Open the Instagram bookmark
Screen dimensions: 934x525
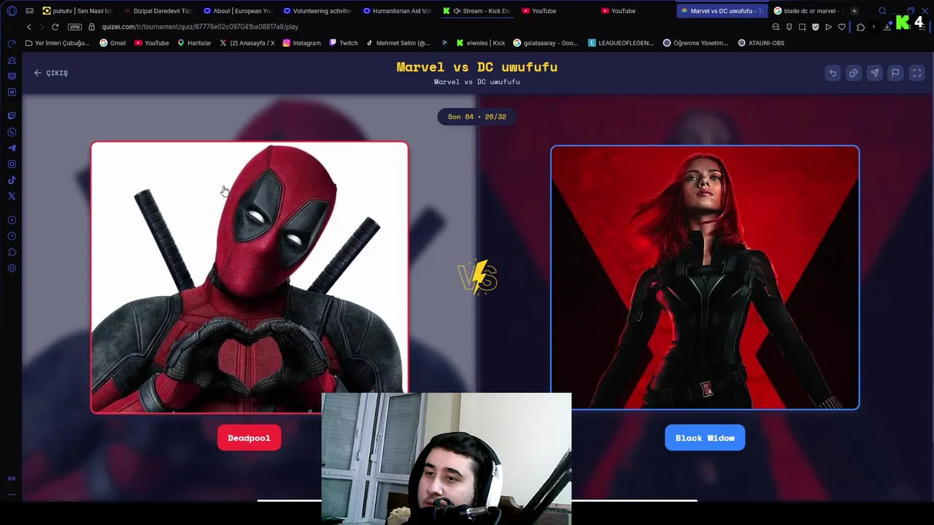pos(301,43)
